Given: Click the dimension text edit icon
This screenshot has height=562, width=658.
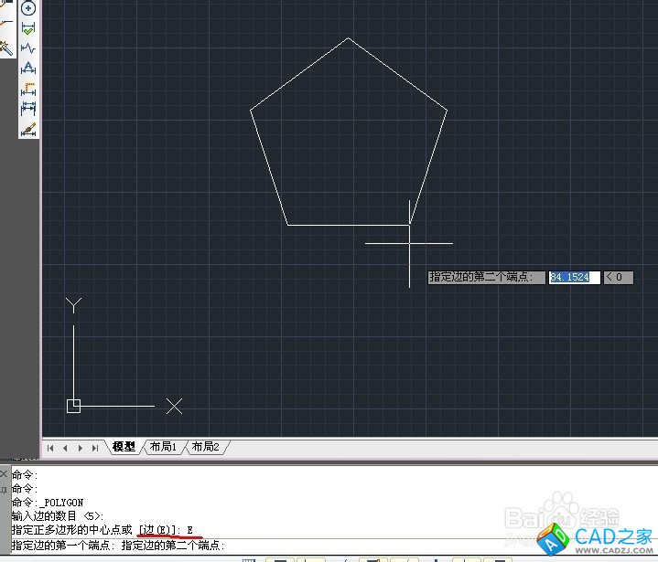Looking at the screenshot, I should click(28, 69).
